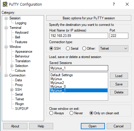Expand the SSH category node
Screen dimensions: 134x131
(x=12, y=90)
